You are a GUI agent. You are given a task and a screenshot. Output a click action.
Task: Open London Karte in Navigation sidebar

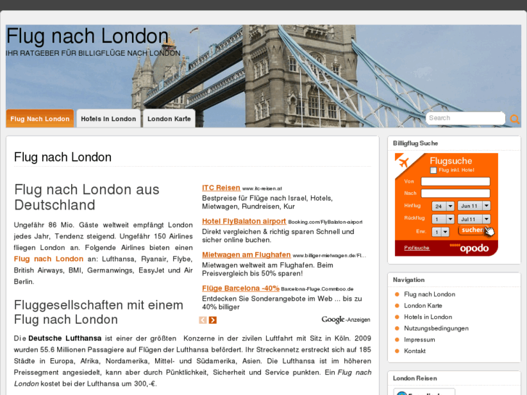click(423, 306)
